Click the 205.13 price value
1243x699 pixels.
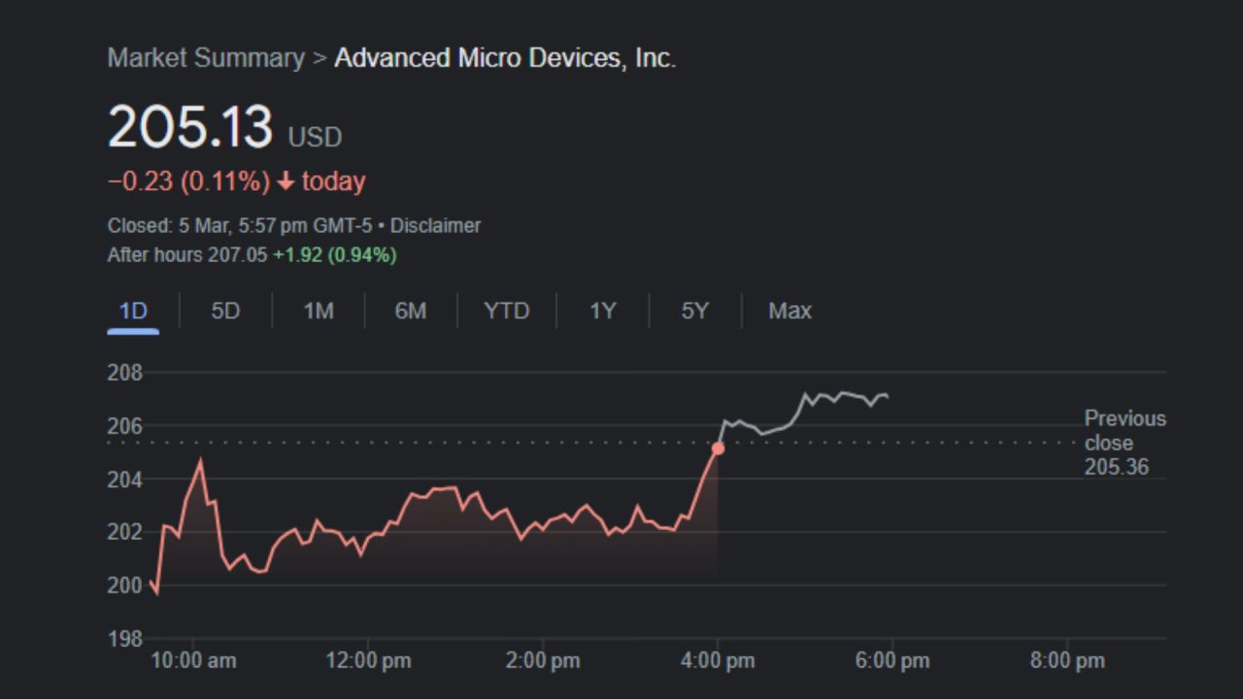point(190,127)
